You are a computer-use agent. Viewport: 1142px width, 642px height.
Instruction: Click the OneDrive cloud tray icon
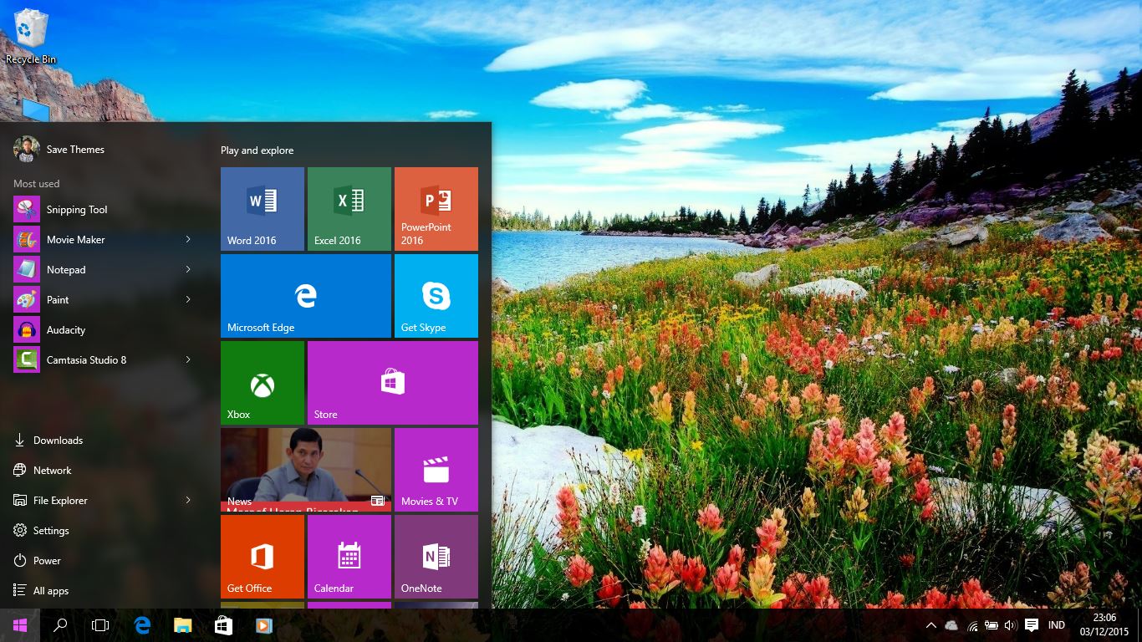[951, 625]
